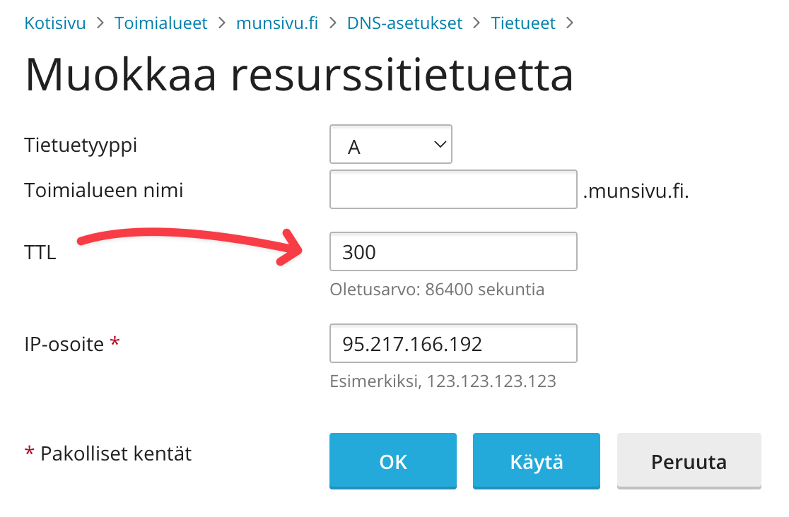This screenshot has height=517, width=789.
Task: Click the chevron after Tietueet breadcrumb
Action: [x=569, y=23]
